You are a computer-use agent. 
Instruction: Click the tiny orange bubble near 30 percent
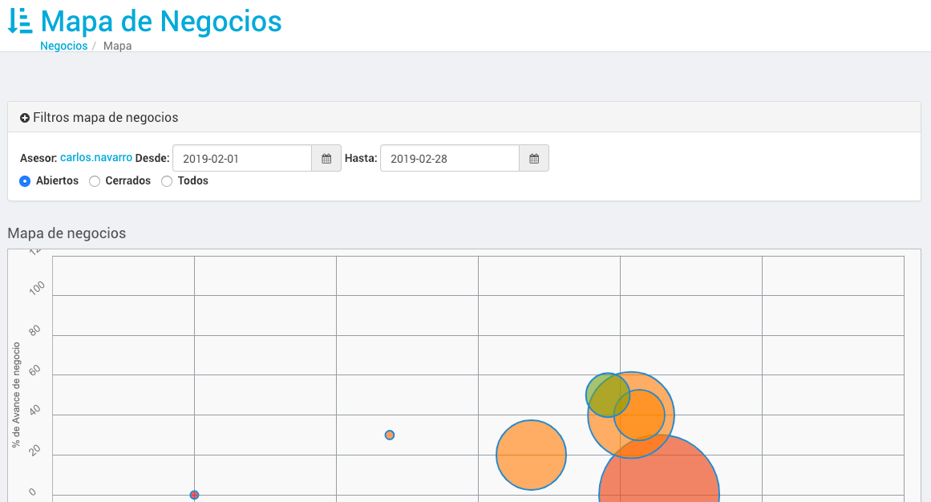point(390,435)
